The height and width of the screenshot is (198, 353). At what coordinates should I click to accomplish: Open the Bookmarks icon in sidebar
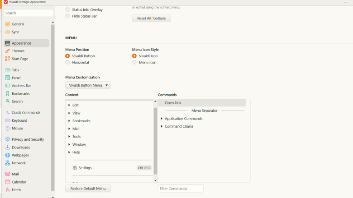pos(8,94)
